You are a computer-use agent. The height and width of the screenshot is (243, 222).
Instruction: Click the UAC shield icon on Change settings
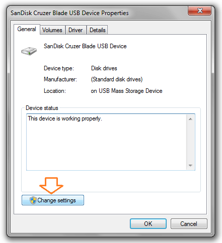coord(33,200)
